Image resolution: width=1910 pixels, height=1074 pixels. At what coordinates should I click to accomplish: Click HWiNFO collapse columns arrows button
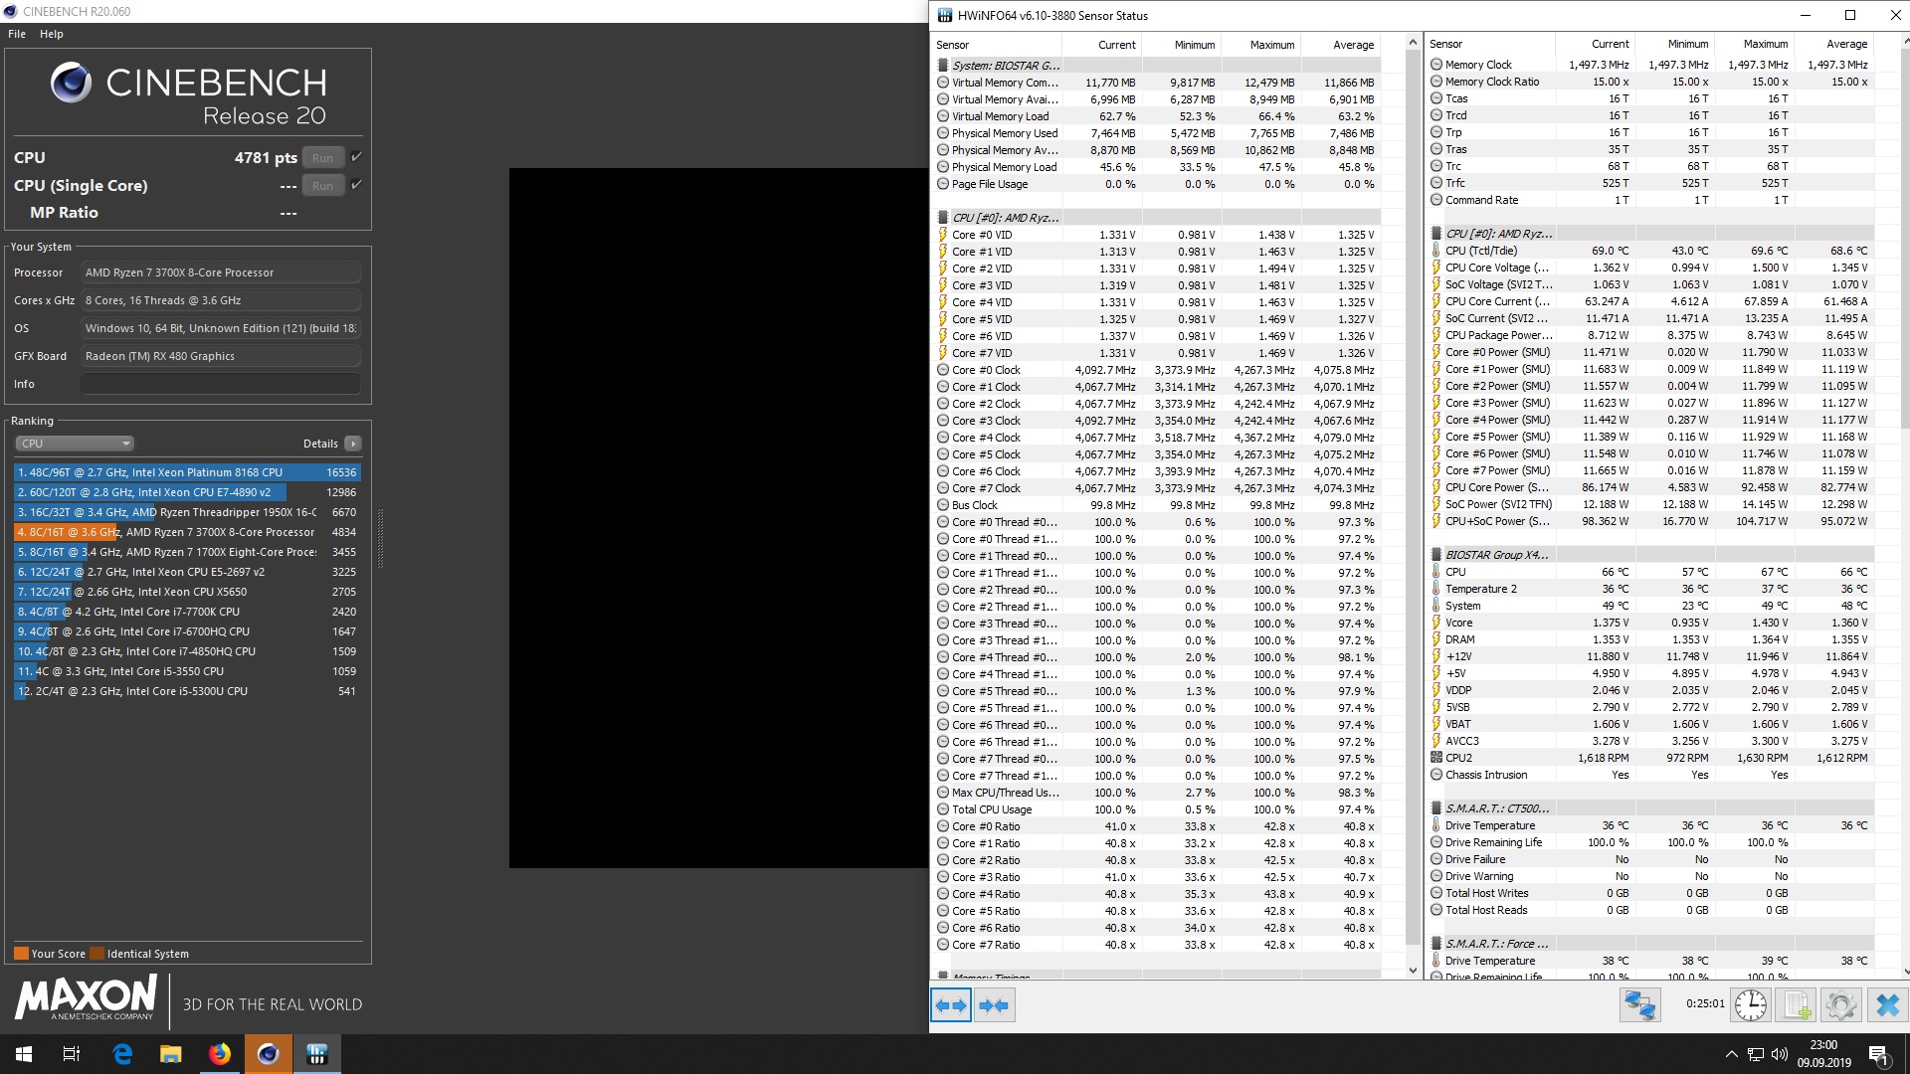point(994,1005)
